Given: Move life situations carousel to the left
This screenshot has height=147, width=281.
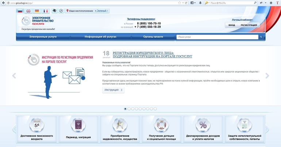Looking at the screenshot, I should [x=14, y=128].
